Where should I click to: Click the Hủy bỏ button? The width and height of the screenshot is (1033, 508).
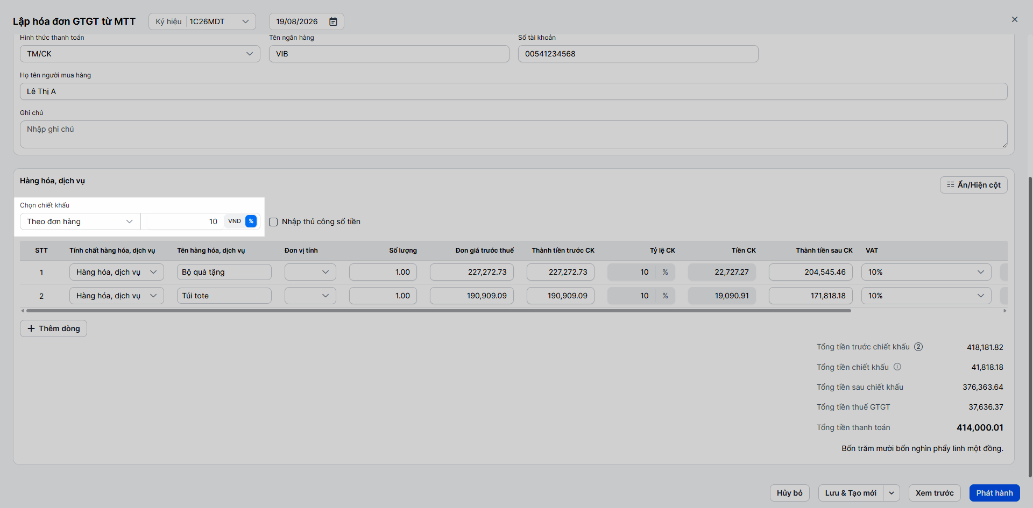pyautogui.click(x=790, y=493)
